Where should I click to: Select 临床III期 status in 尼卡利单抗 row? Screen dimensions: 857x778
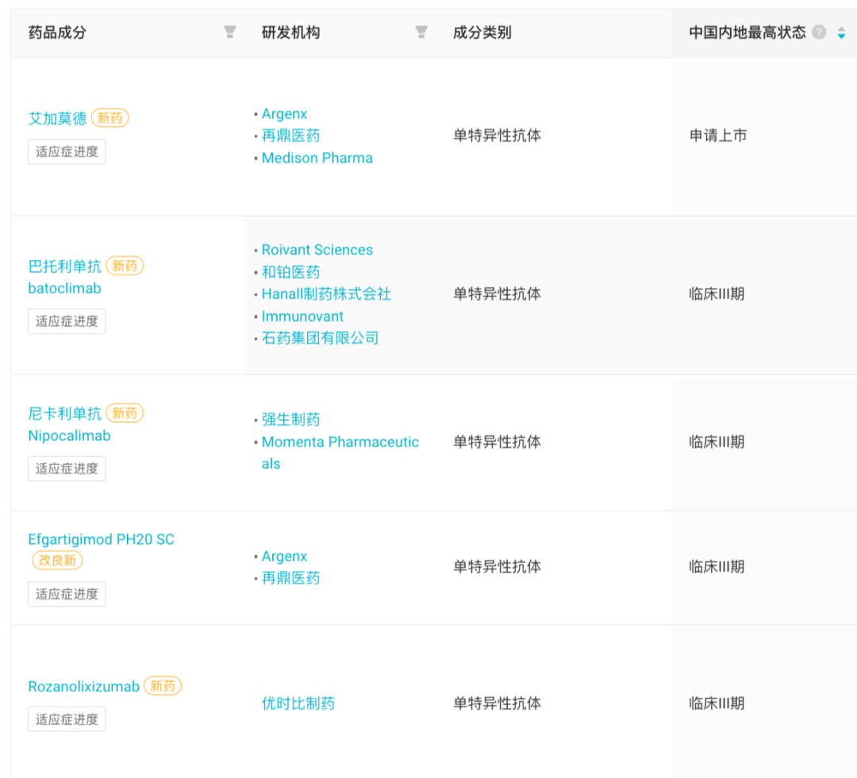[x=717, y=442]
